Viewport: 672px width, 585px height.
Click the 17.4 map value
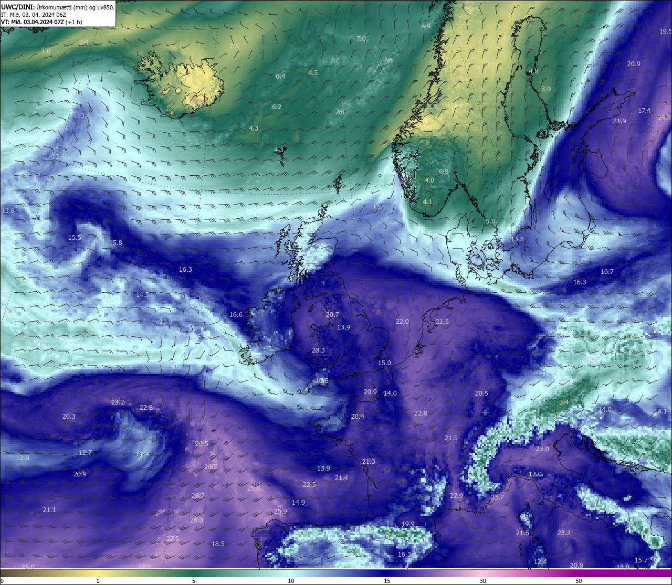[644, 111]
